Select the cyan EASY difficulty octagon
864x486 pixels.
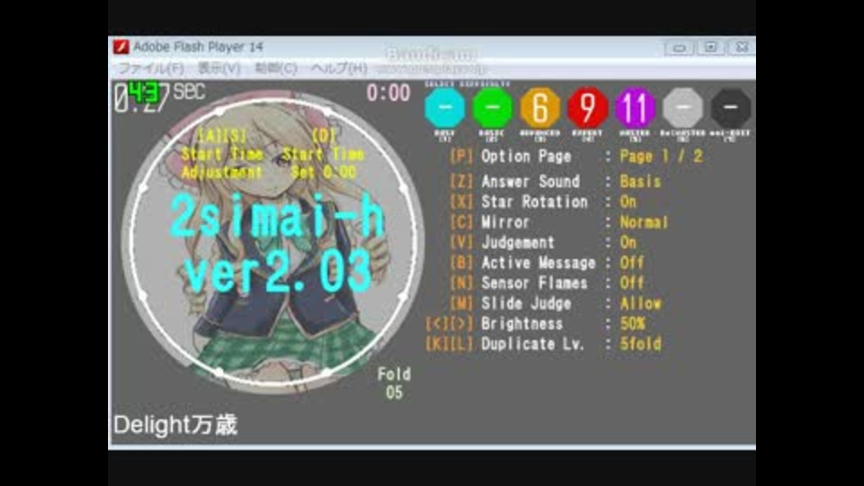tap(445, 107)
